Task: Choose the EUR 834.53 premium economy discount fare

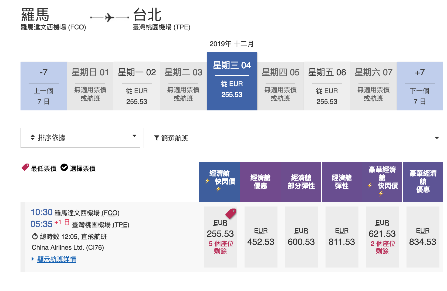Action: (423, 237)
